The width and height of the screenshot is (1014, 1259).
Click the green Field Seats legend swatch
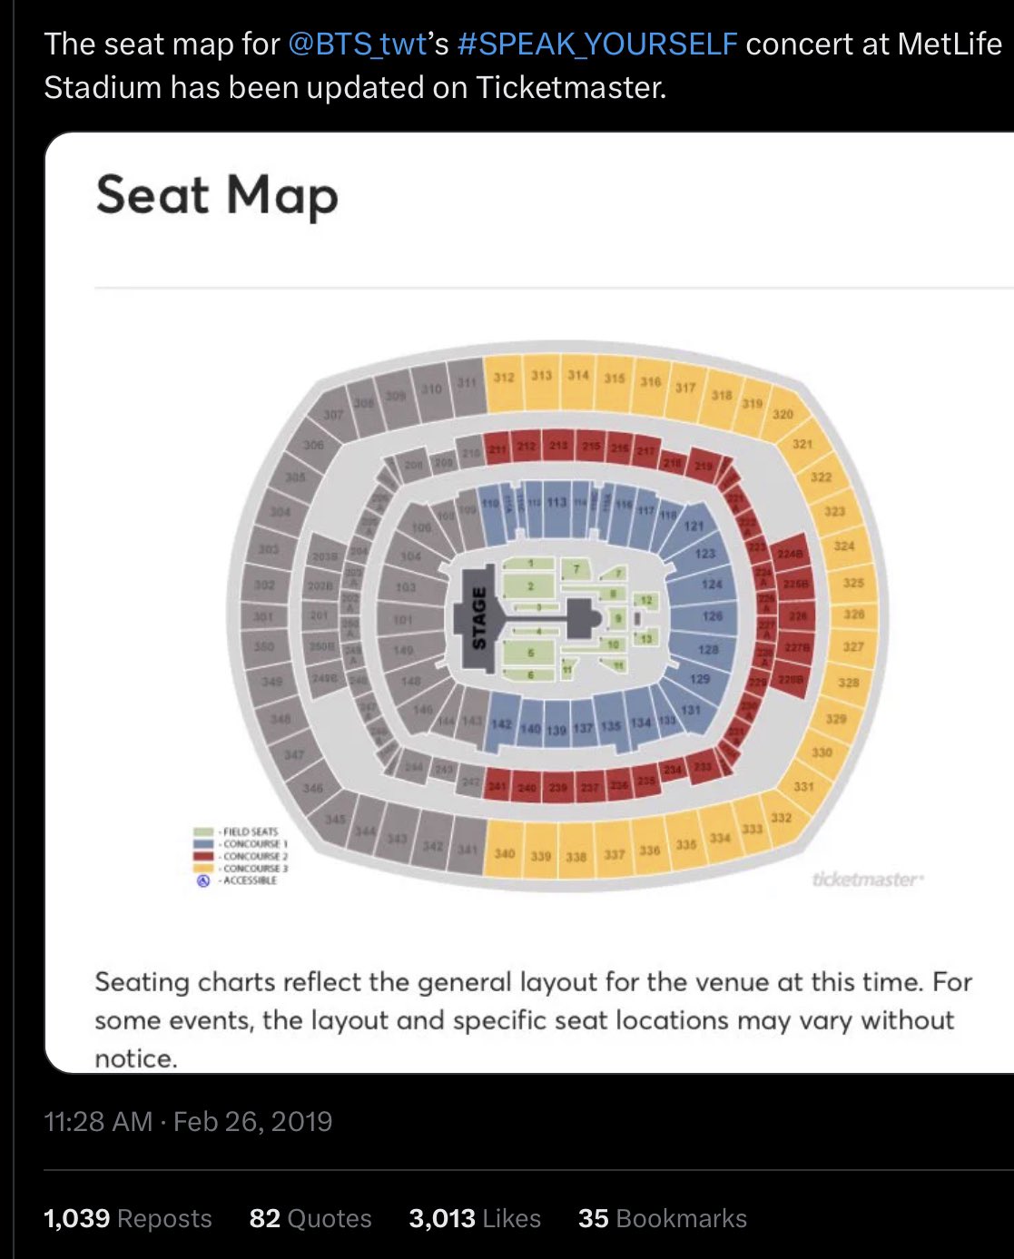(x=203, y=831)
